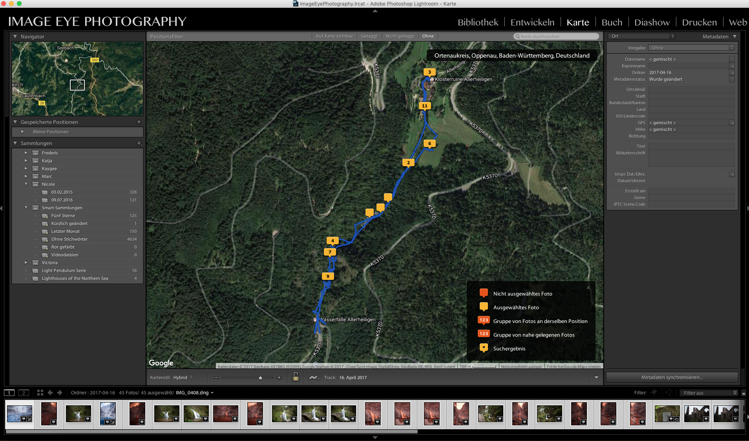Viewport: 749px width, 441px height.
Task: Create new collection with Sammlungen plus icon
Action: click(x=139, y=143)
